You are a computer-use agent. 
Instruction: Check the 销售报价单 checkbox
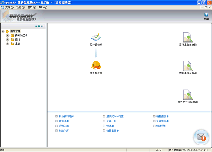click(154, 116)
